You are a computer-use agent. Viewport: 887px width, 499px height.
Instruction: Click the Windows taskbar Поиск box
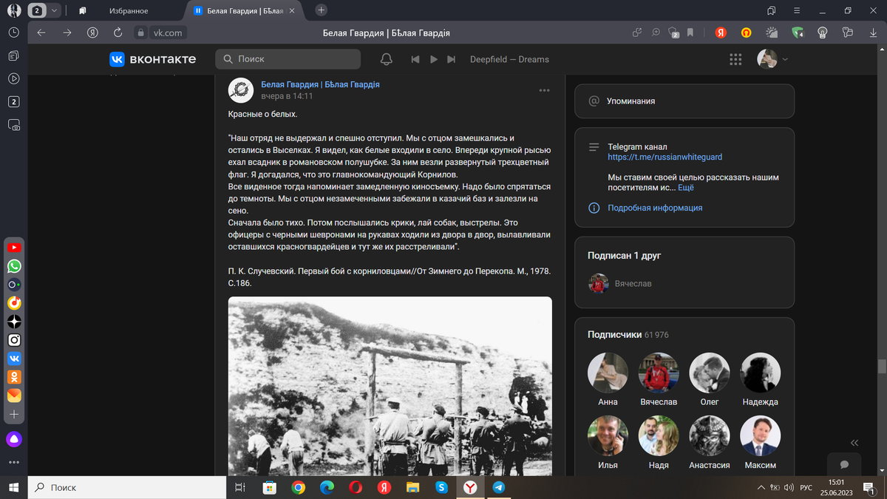[x=126, y=487]
